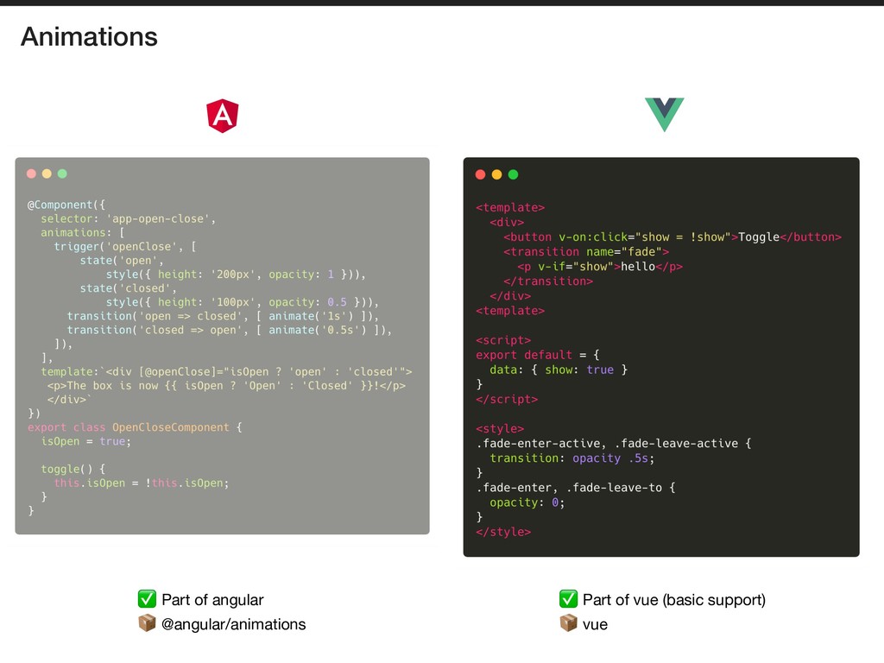Click the "state('open'," line
This screenshot has width=884, height=663.
(x=121, y=261)
